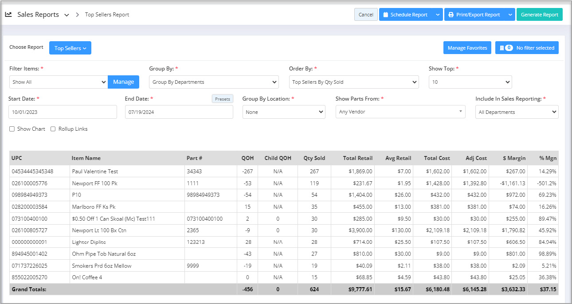Click the Paul Valentine Test item name
Image resolution: width=572 pixels, height=304 pixels.
95,171
